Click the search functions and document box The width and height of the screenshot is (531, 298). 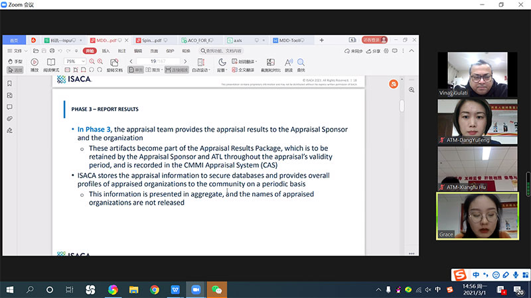(221, 51)
